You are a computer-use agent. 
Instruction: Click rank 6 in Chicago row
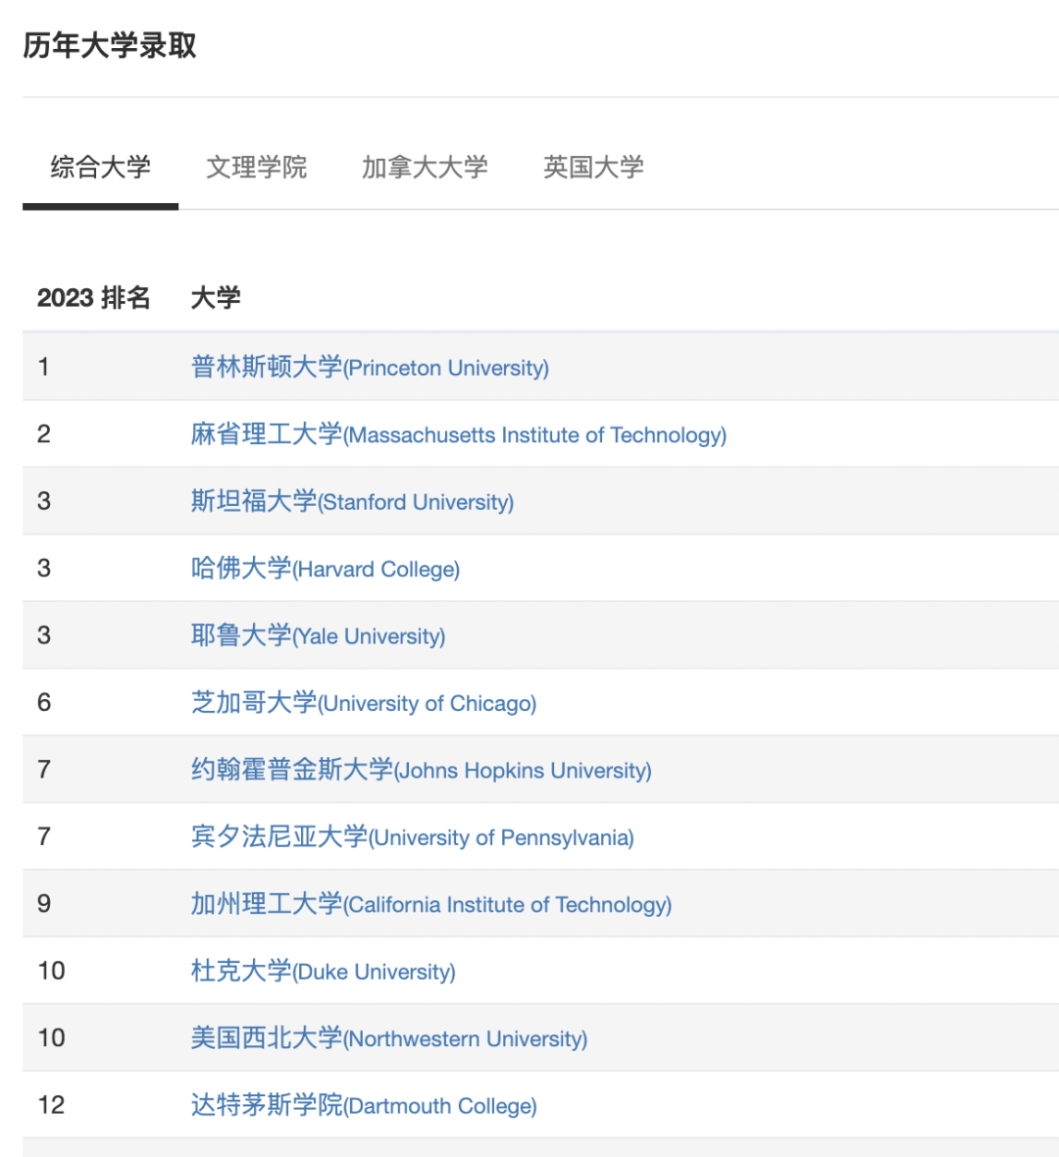click(43, 702)
